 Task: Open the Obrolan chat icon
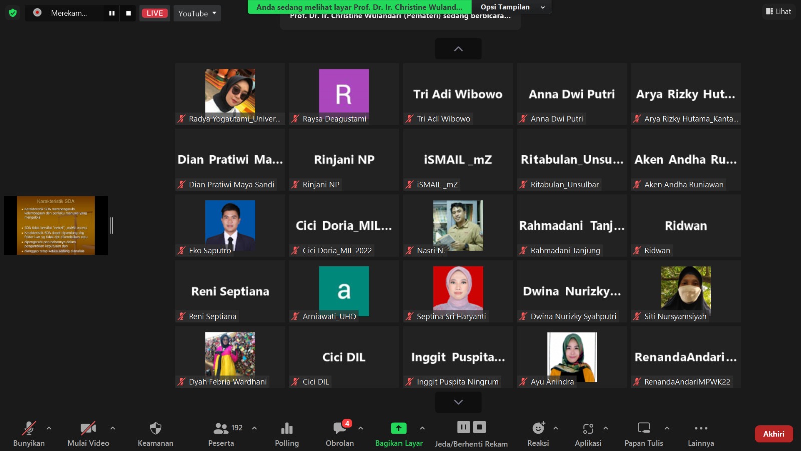[x=340, y=429]
